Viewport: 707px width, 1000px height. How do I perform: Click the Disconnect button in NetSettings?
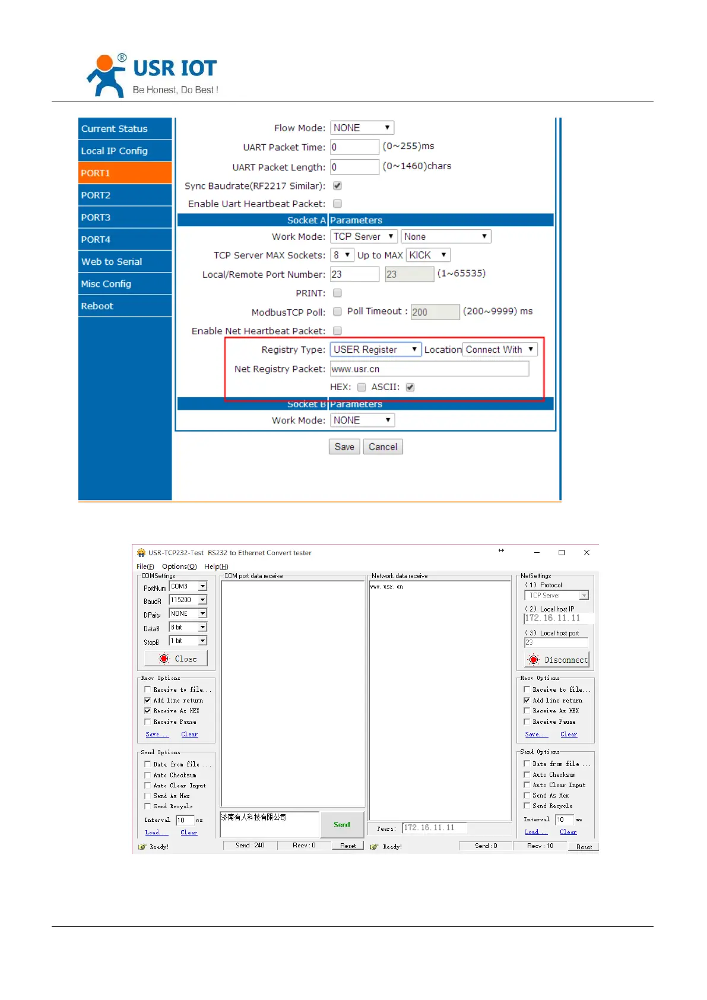[557, 660]
